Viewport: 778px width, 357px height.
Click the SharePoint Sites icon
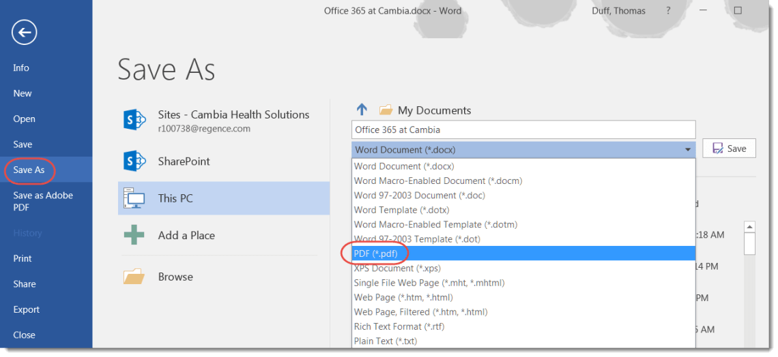point(134,120)
